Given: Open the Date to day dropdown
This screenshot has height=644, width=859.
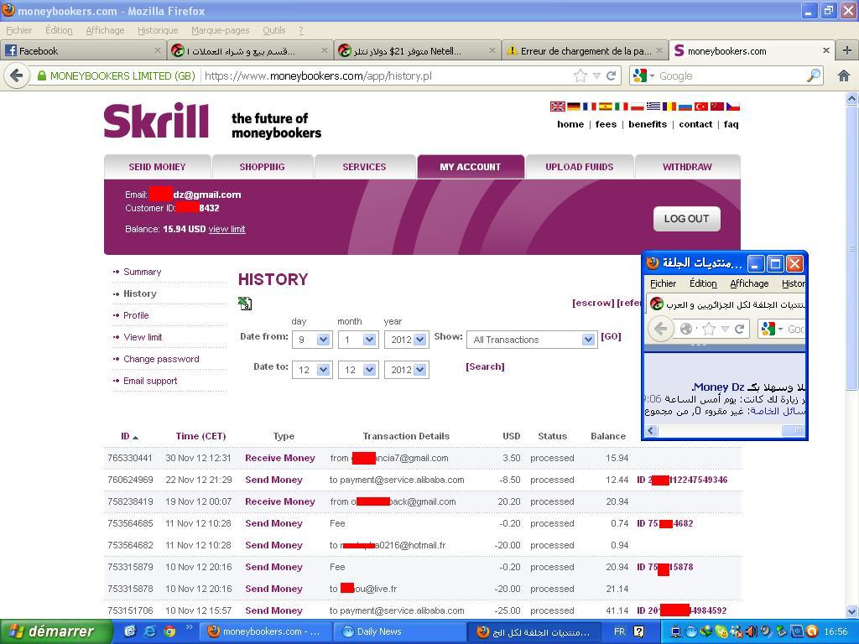Looking at the screenshot, I should pos(323,370).
